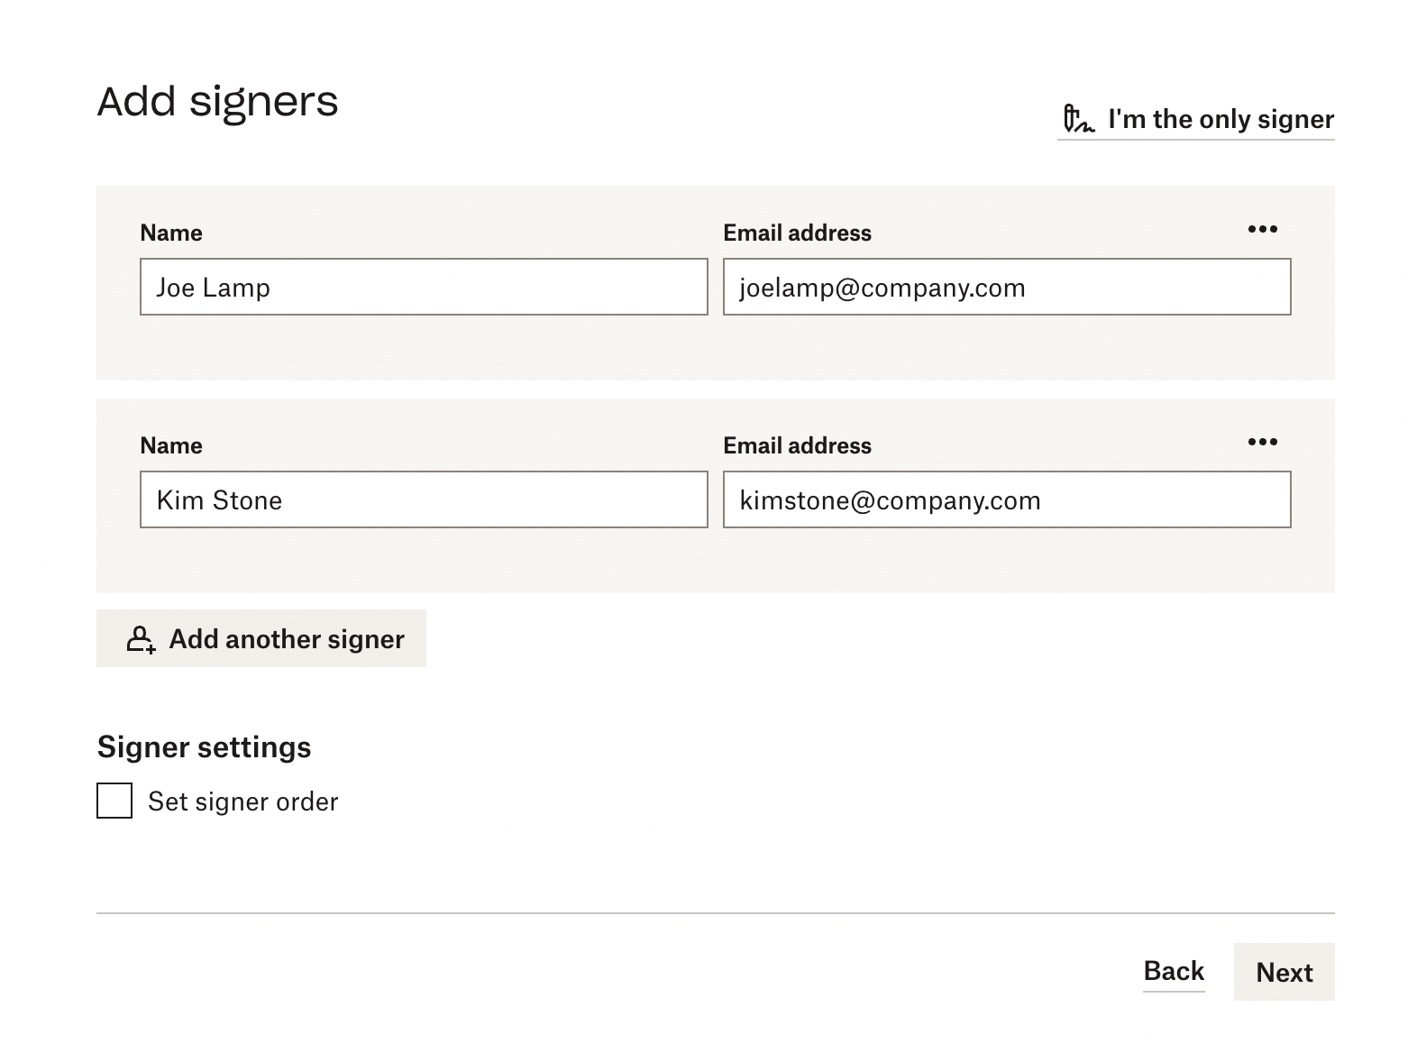The image size is (1408, 1062).
Task: Open the three-dot menu for Kim Stone
Action: 1262,442
